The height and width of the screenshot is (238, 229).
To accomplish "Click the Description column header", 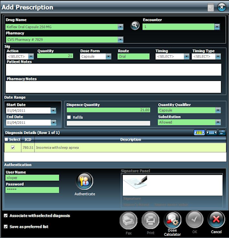I will tap(131, 140).
